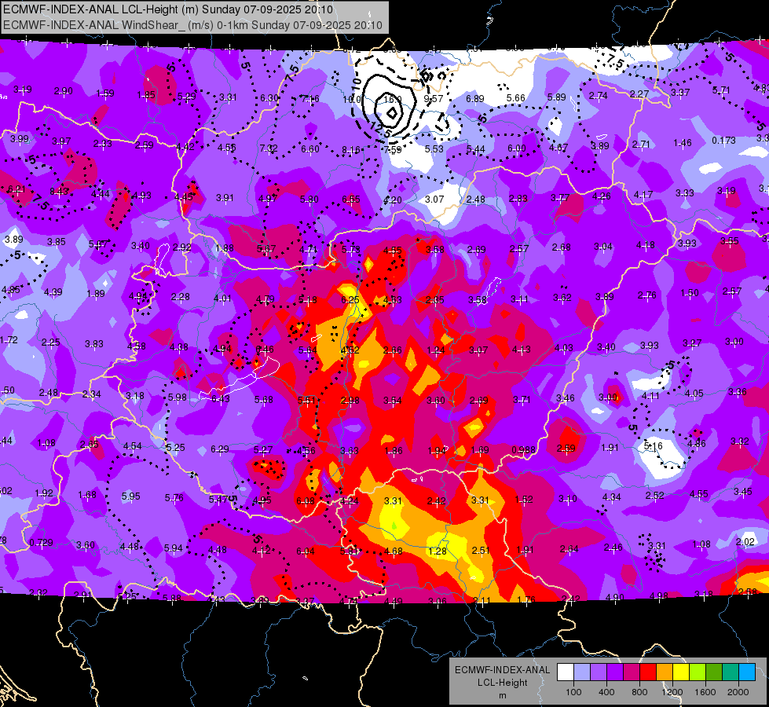
Task: Click the wind shear value 2.90
Action: [64, 91]
